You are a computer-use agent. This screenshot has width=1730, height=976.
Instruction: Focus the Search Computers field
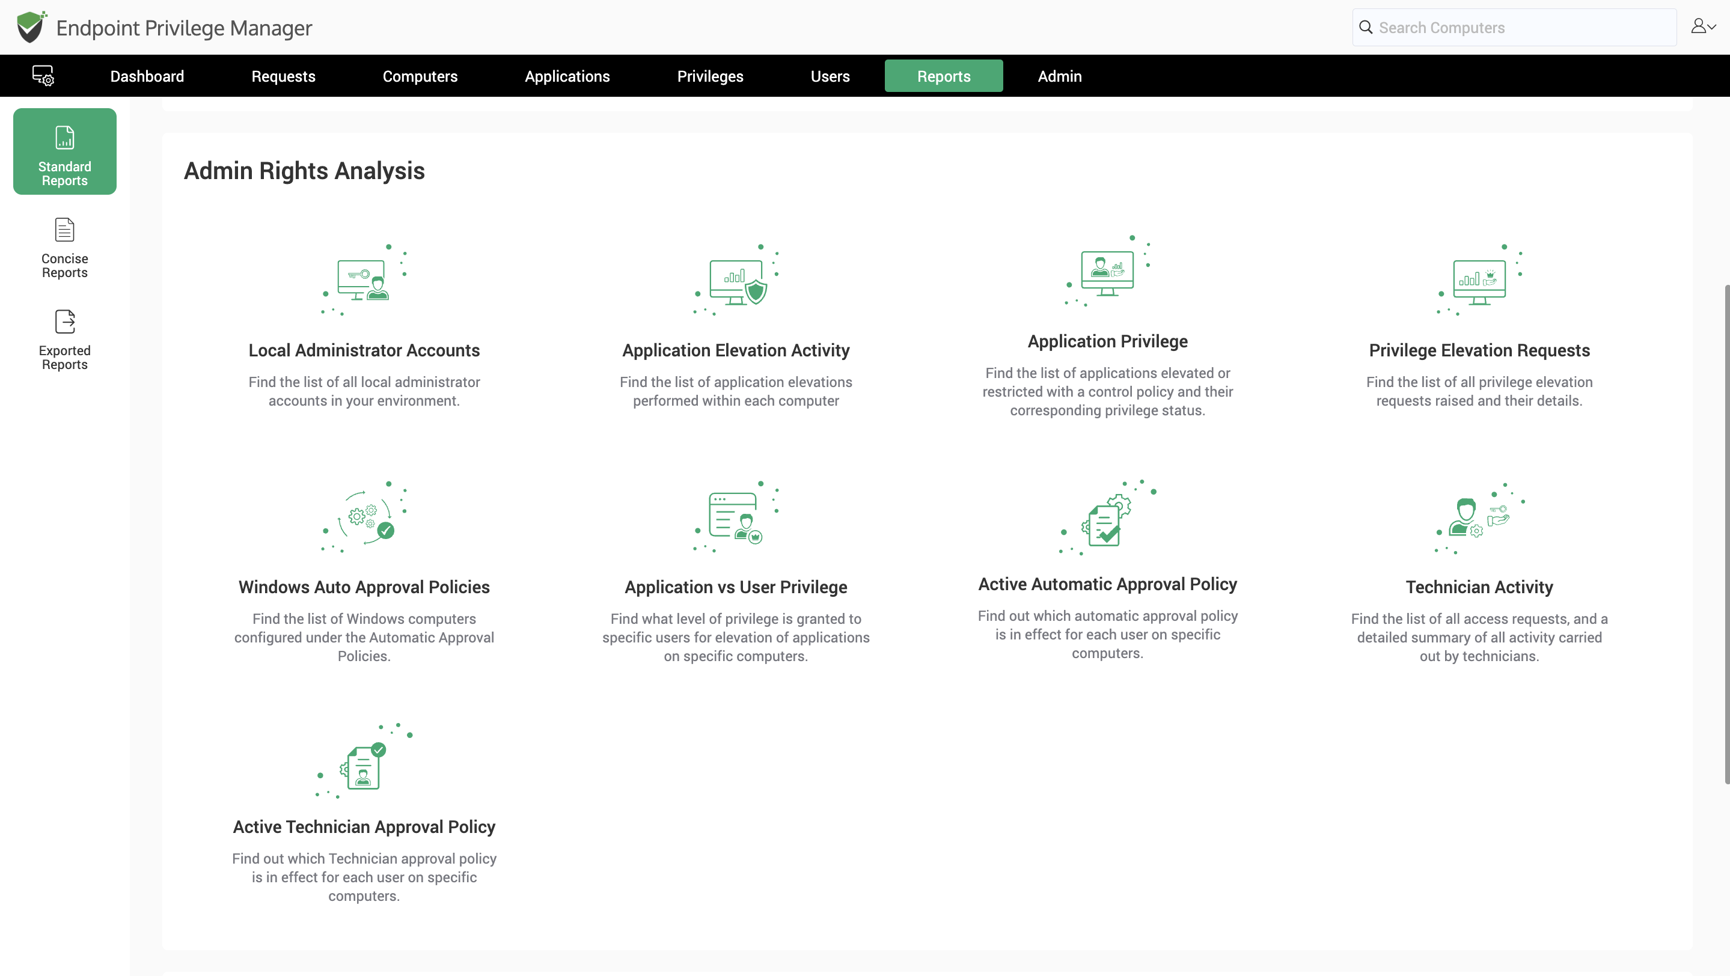coord(1514,28)
